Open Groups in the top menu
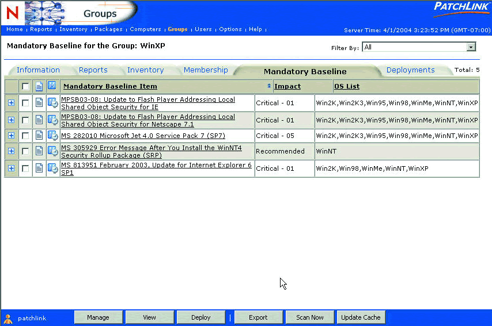492x326 pixels. point(177,29)
